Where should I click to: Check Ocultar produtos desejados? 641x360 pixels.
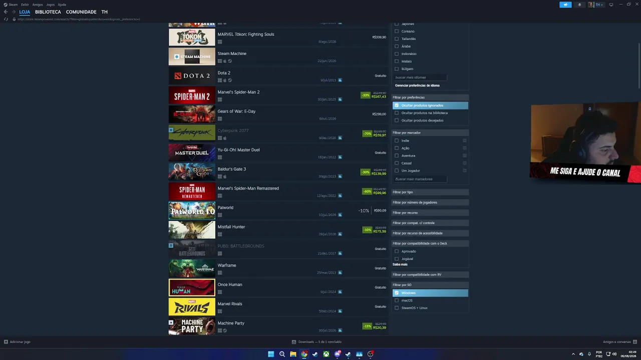(x=397, y=120)
